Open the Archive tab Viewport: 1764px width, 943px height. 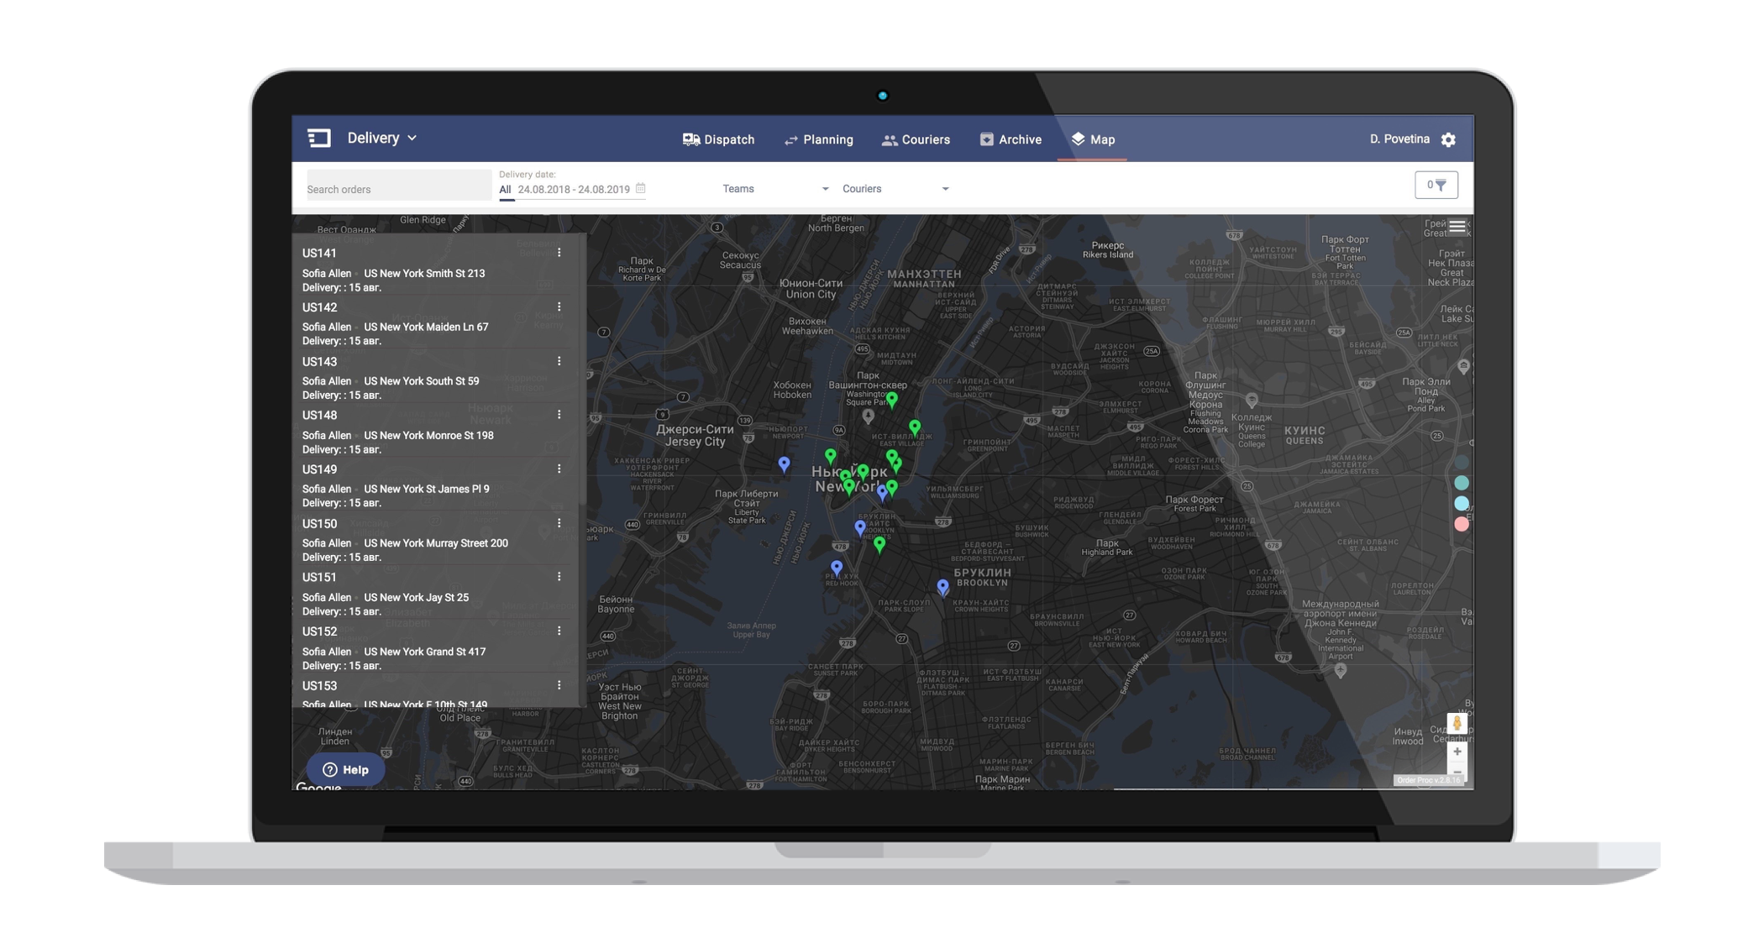click(x=1011, y=140)
